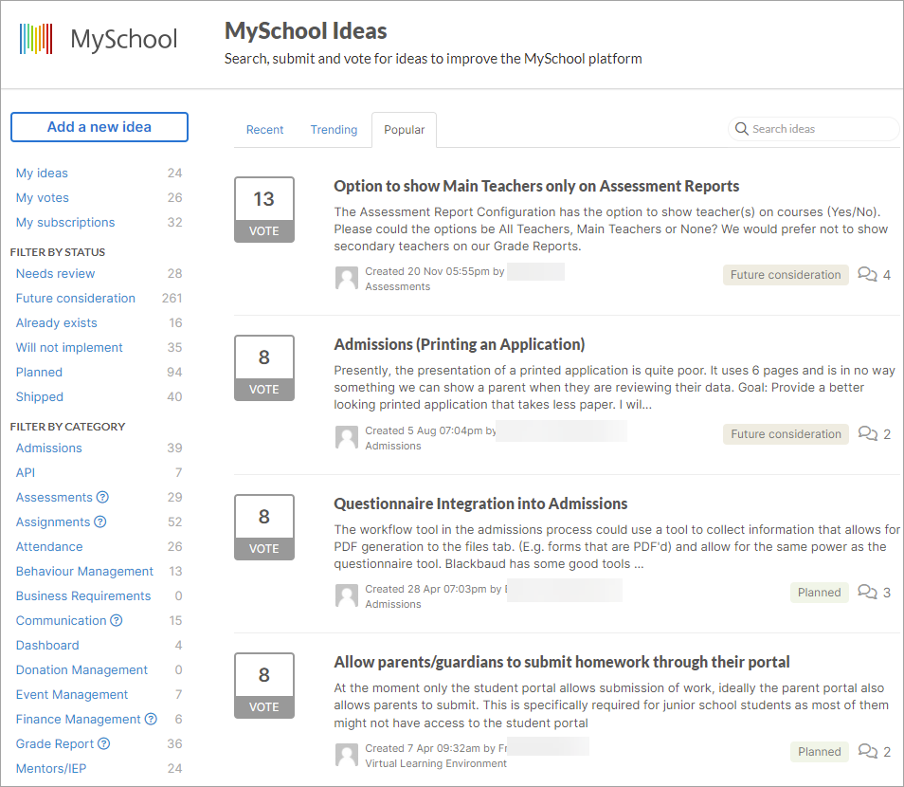The width and height of the screenshot is (904, 787).
Task: Click Future consideration badge on Printing Application idea
Action: click(786, 434)
